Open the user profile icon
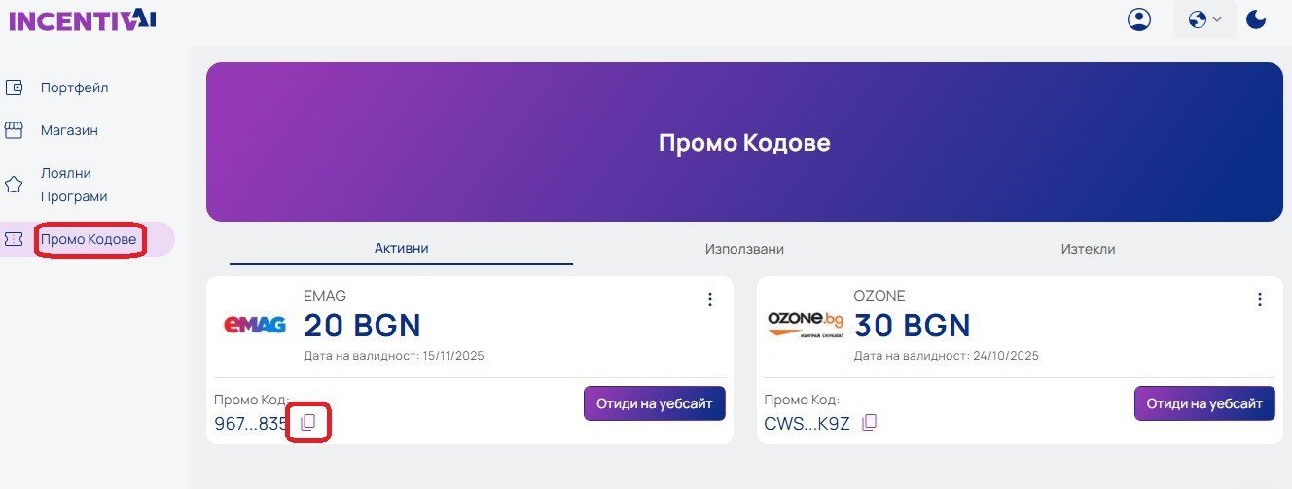1292x489 pixels. [1139, 19]
